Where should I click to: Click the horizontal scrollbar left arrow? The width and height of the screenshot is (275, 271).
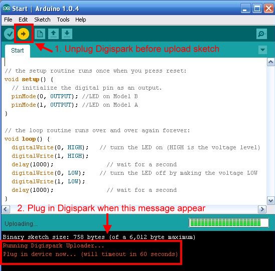click(6, 209)
